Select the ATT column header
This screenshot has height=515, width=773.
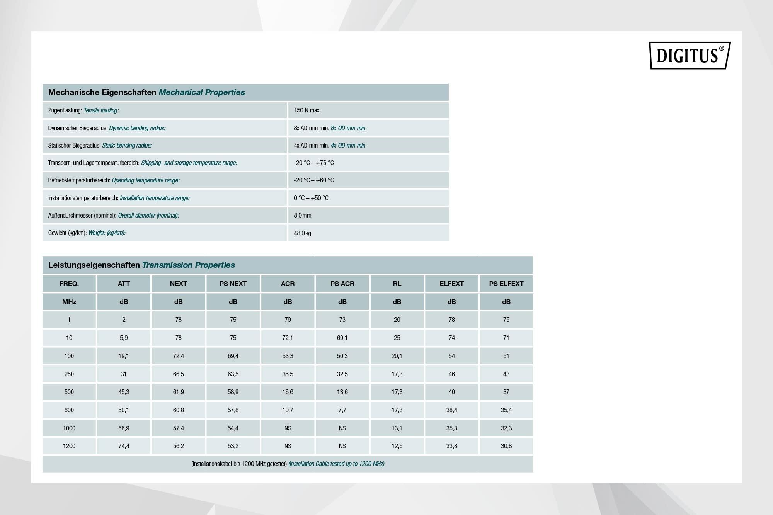tap(124, 284)
